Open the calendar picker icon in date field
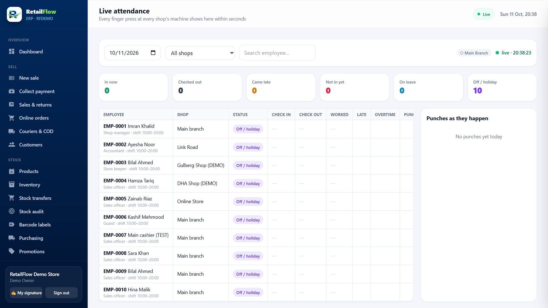Viewport: 548px width, 308px height. pos(153,53)
